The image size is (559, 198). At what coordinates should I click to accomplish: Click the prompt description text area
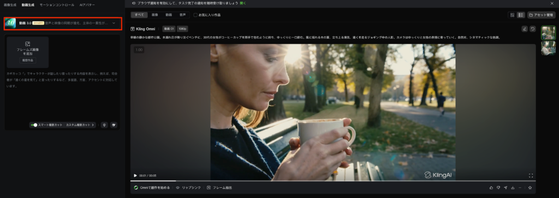pos(62,80)
